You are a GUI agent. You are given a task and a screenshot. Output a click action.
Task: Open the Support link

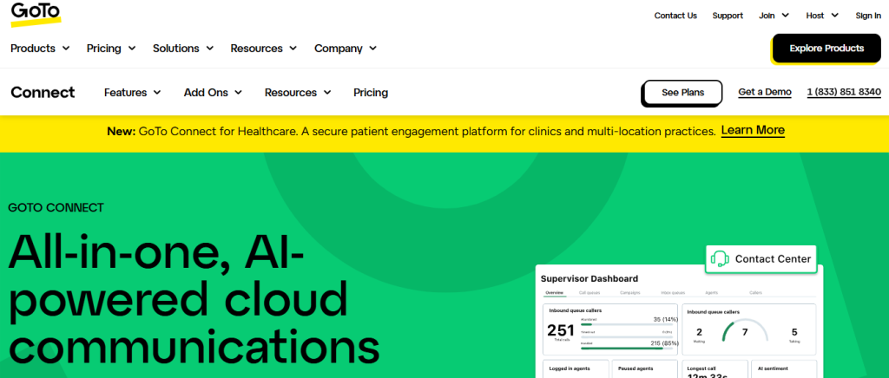[728, 16]
